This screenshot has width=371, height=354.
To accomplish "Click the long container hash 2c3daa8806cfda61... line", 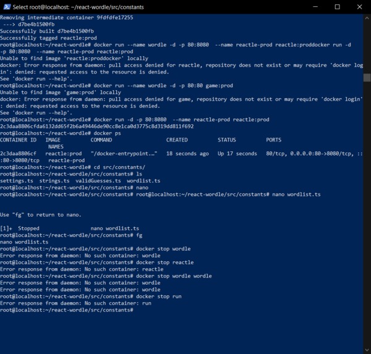I will point(97,127).
